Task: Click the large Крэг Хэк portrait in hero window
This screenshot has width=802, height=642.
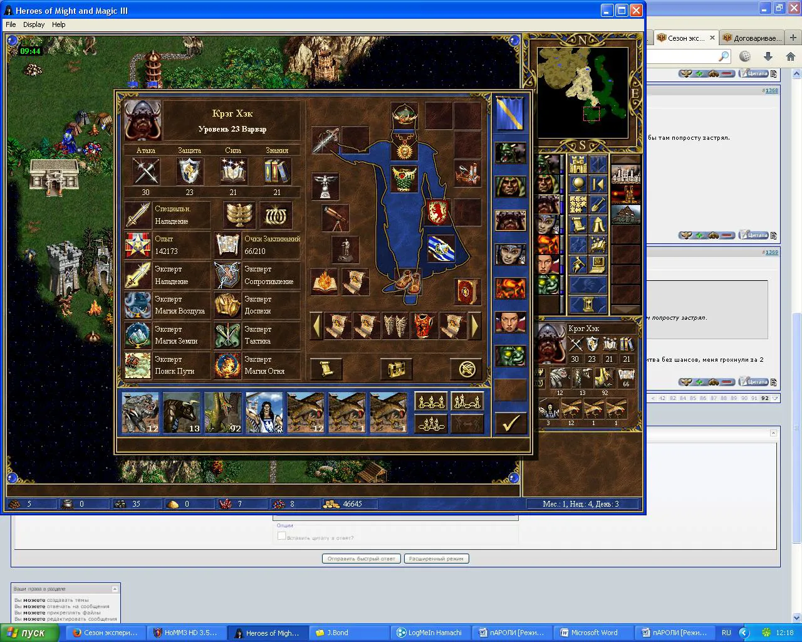Action: tap(143, 120)
